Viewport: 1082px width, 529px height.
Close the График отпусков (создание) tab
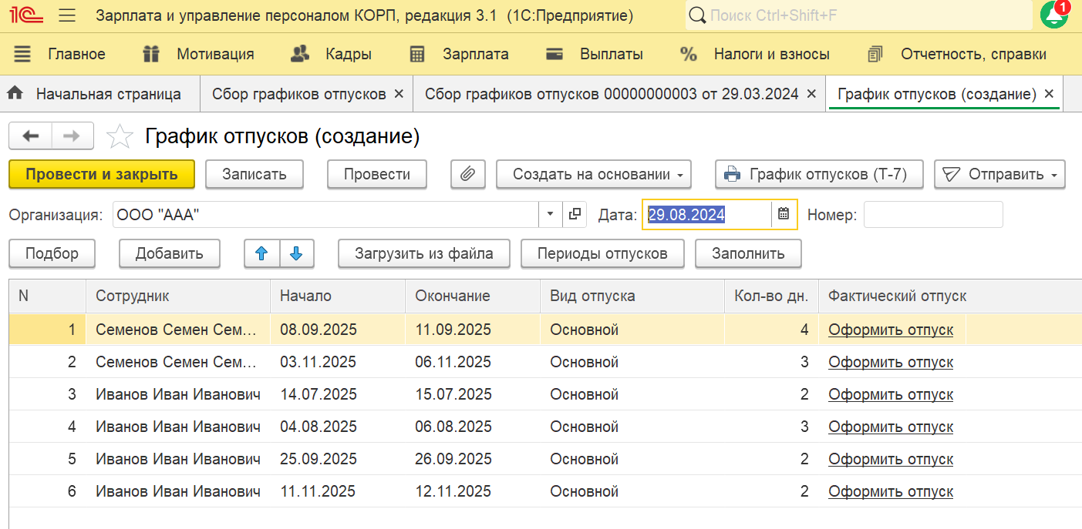(x=1049, y=94)
